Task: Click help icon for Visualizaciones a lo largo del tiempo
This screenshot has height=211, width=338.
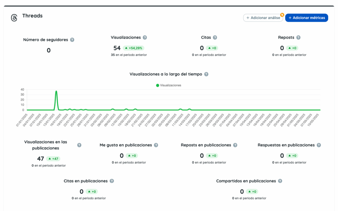Action: click(x=206, y=74)
